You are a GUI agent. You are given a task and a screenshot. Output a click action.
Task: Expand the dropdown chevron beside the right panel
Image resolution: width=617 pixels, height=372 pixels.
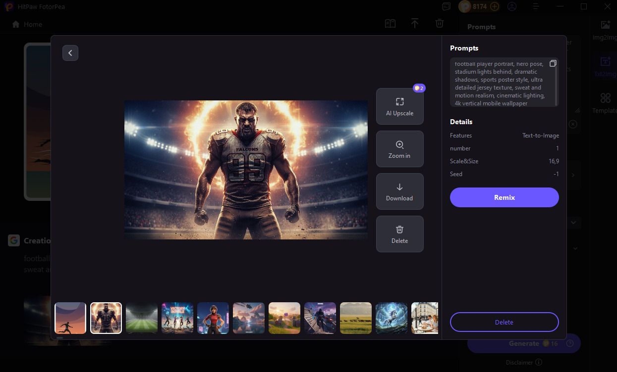click(573, 222)
